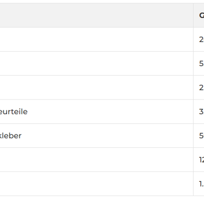Select the value cell in the eurteile row

tap(199, 111)
